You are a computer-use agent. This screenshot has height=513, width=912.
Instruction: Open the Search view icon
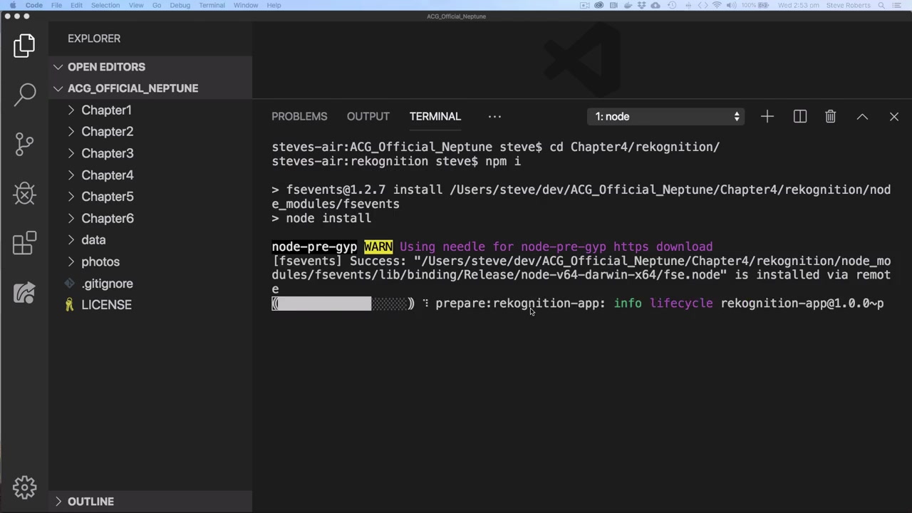pos(25,94)
